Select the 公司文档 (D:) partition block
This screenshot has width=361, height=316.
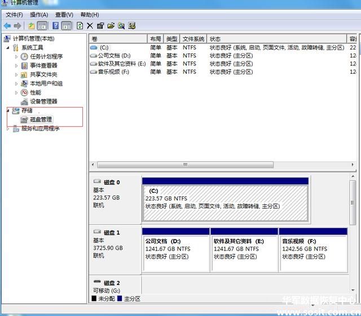point(175,253)
